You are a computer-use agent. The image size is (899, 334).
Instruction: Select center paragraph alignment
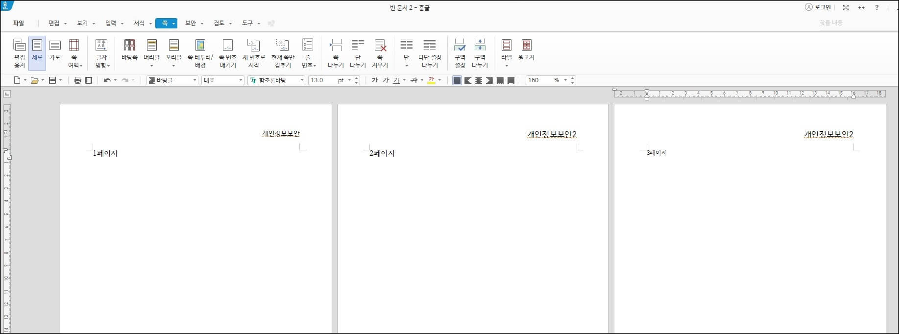[479, 80]
